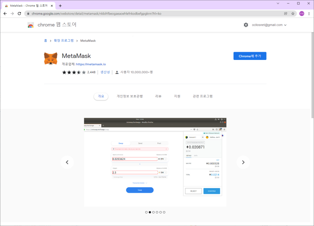Viewport: 314px width, 226px height.
Task: Click the Chrome Web Store rainbow logo
Action: (x=31, y=25)
